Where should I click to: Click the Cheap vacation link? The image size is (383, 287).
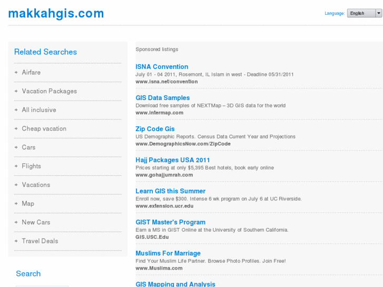point(44,128)
